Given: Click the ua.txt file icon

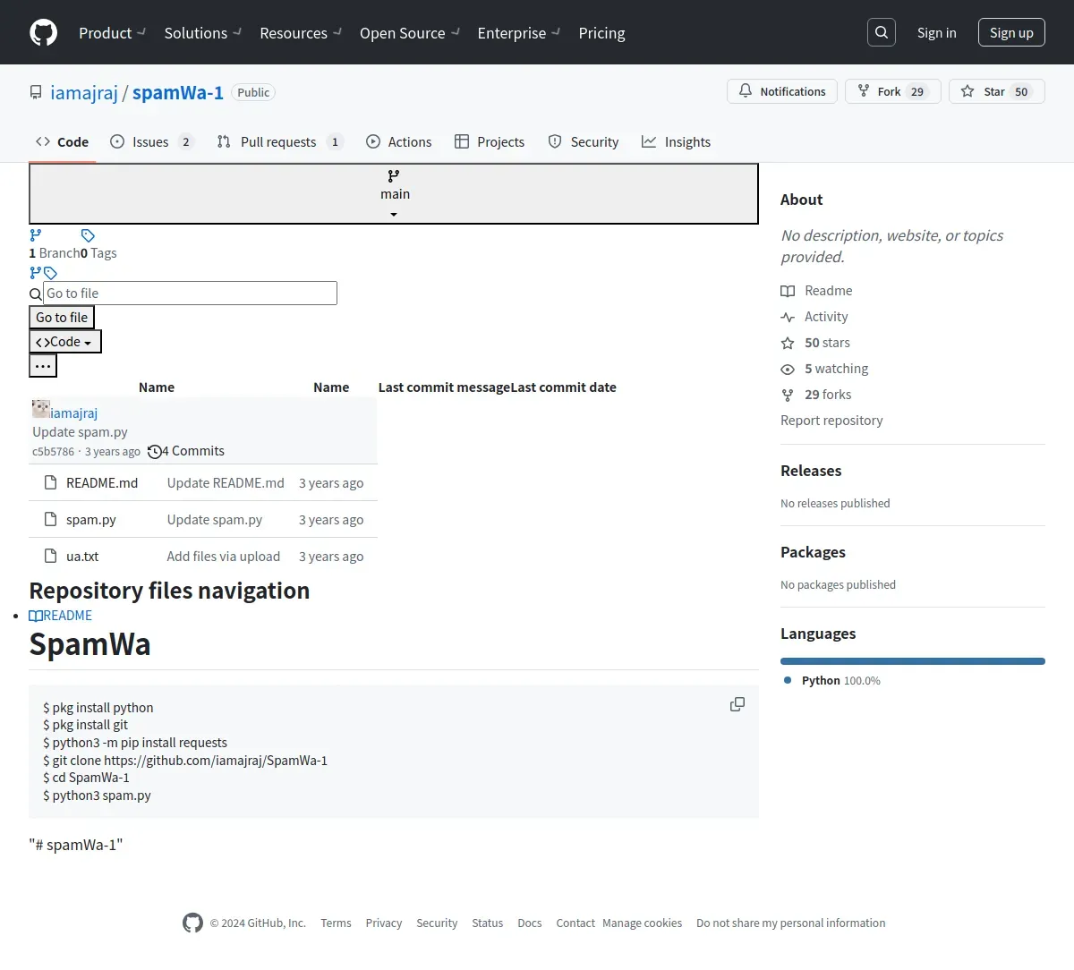Looking at the screenshot, I should pyautogui.click(x=51, y=557).
